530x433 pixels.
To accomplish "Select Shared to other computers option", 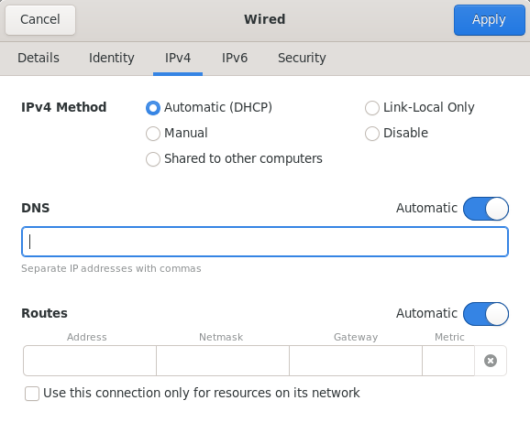I will click(x=153, y=159).
